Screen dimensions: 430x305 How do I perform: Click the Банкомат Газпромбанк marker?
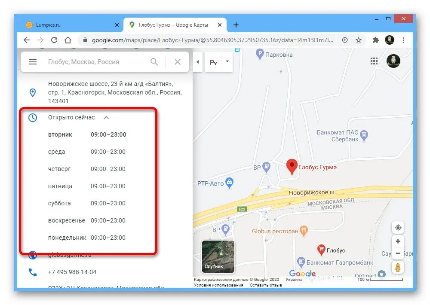[301, 262]
